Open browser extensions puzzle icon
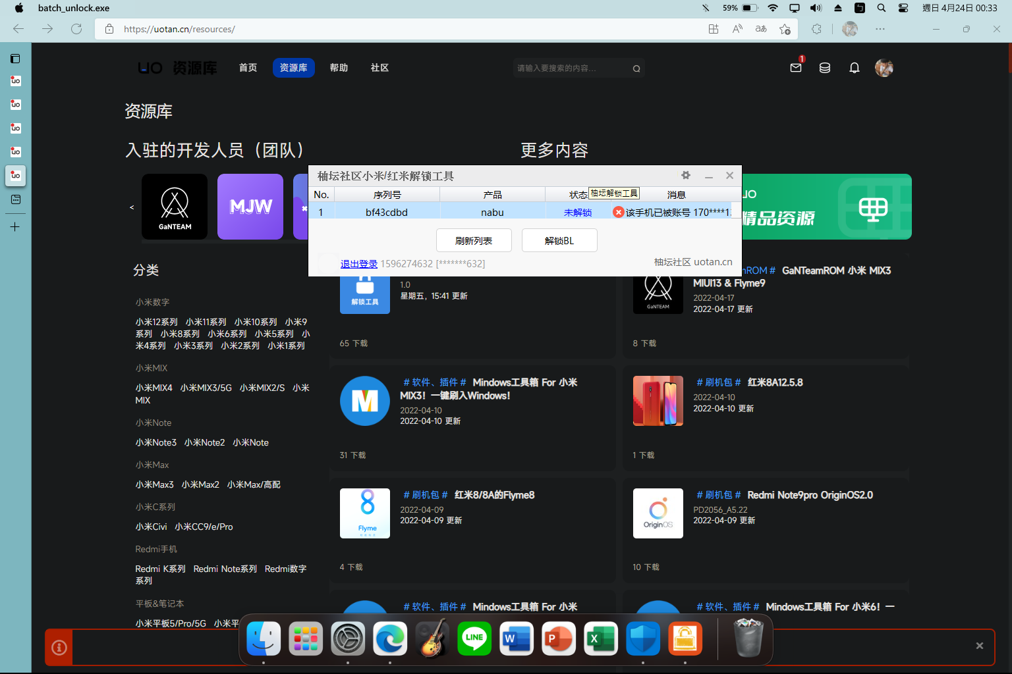Viewport: 1012px width, 674px height. click(x=817, y=29)
